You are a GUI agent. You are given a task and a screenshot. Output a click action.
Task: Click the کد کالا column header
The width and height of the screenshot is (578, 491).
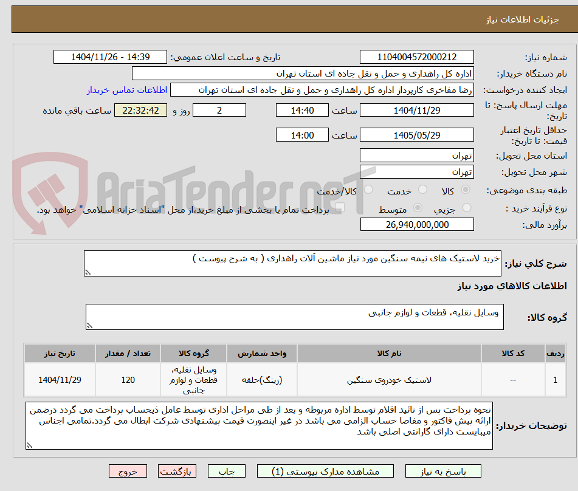pos(513,354)
